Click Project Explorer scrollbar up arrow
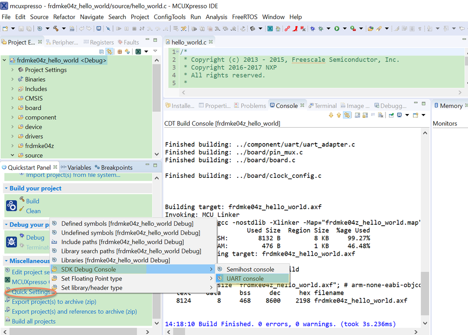Screen dimensions: 468x335 click(x=156, y=61)
